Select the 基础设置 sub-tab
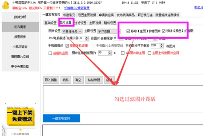The image size is (203, 136). click(50, 23)
